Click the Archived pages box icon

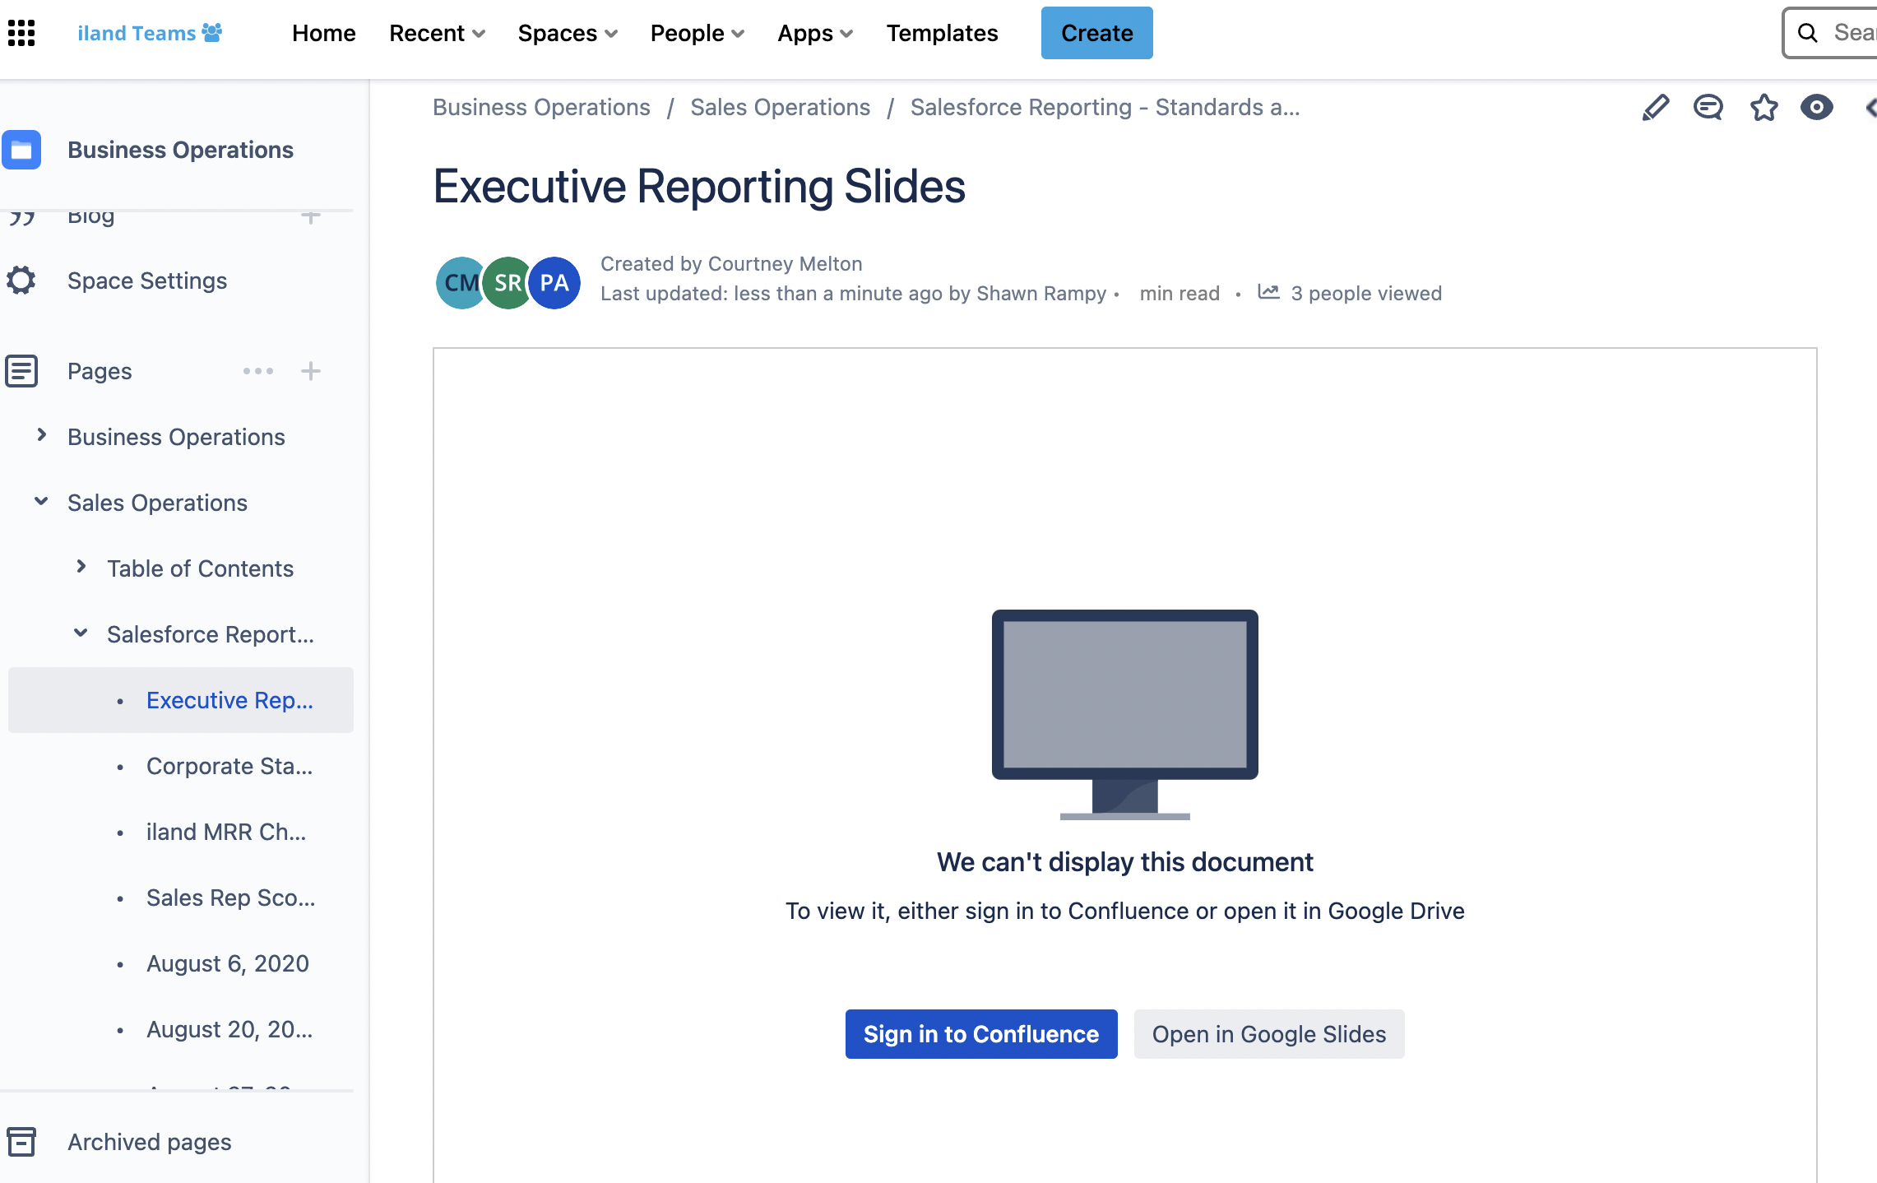21,1142
